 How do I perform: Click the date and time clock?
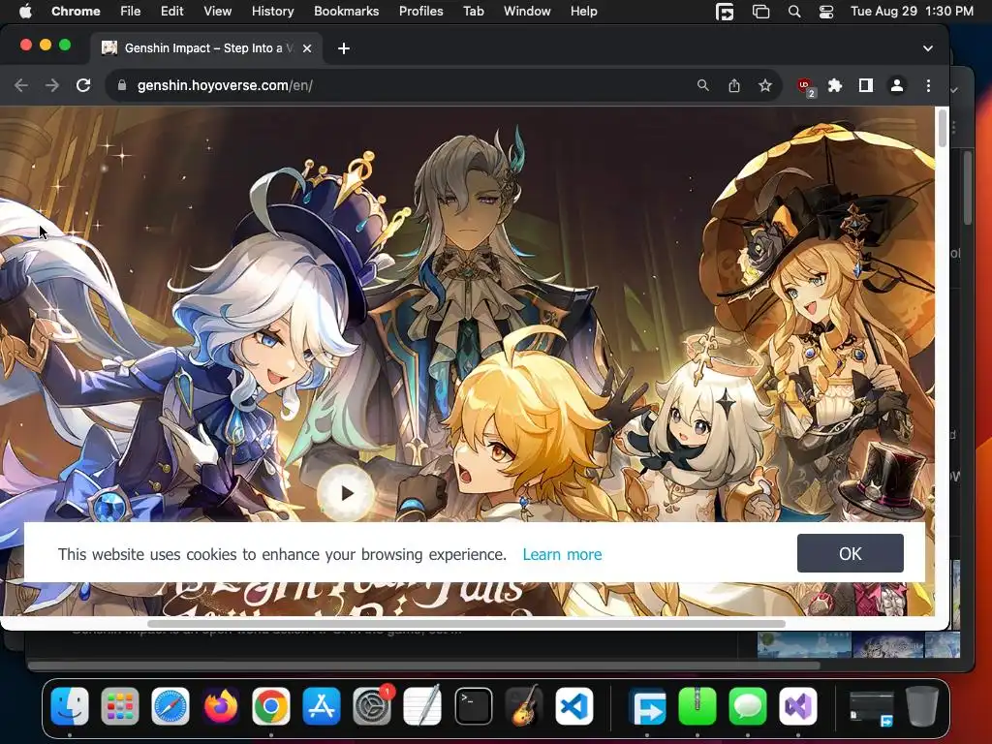coord(912,12)
